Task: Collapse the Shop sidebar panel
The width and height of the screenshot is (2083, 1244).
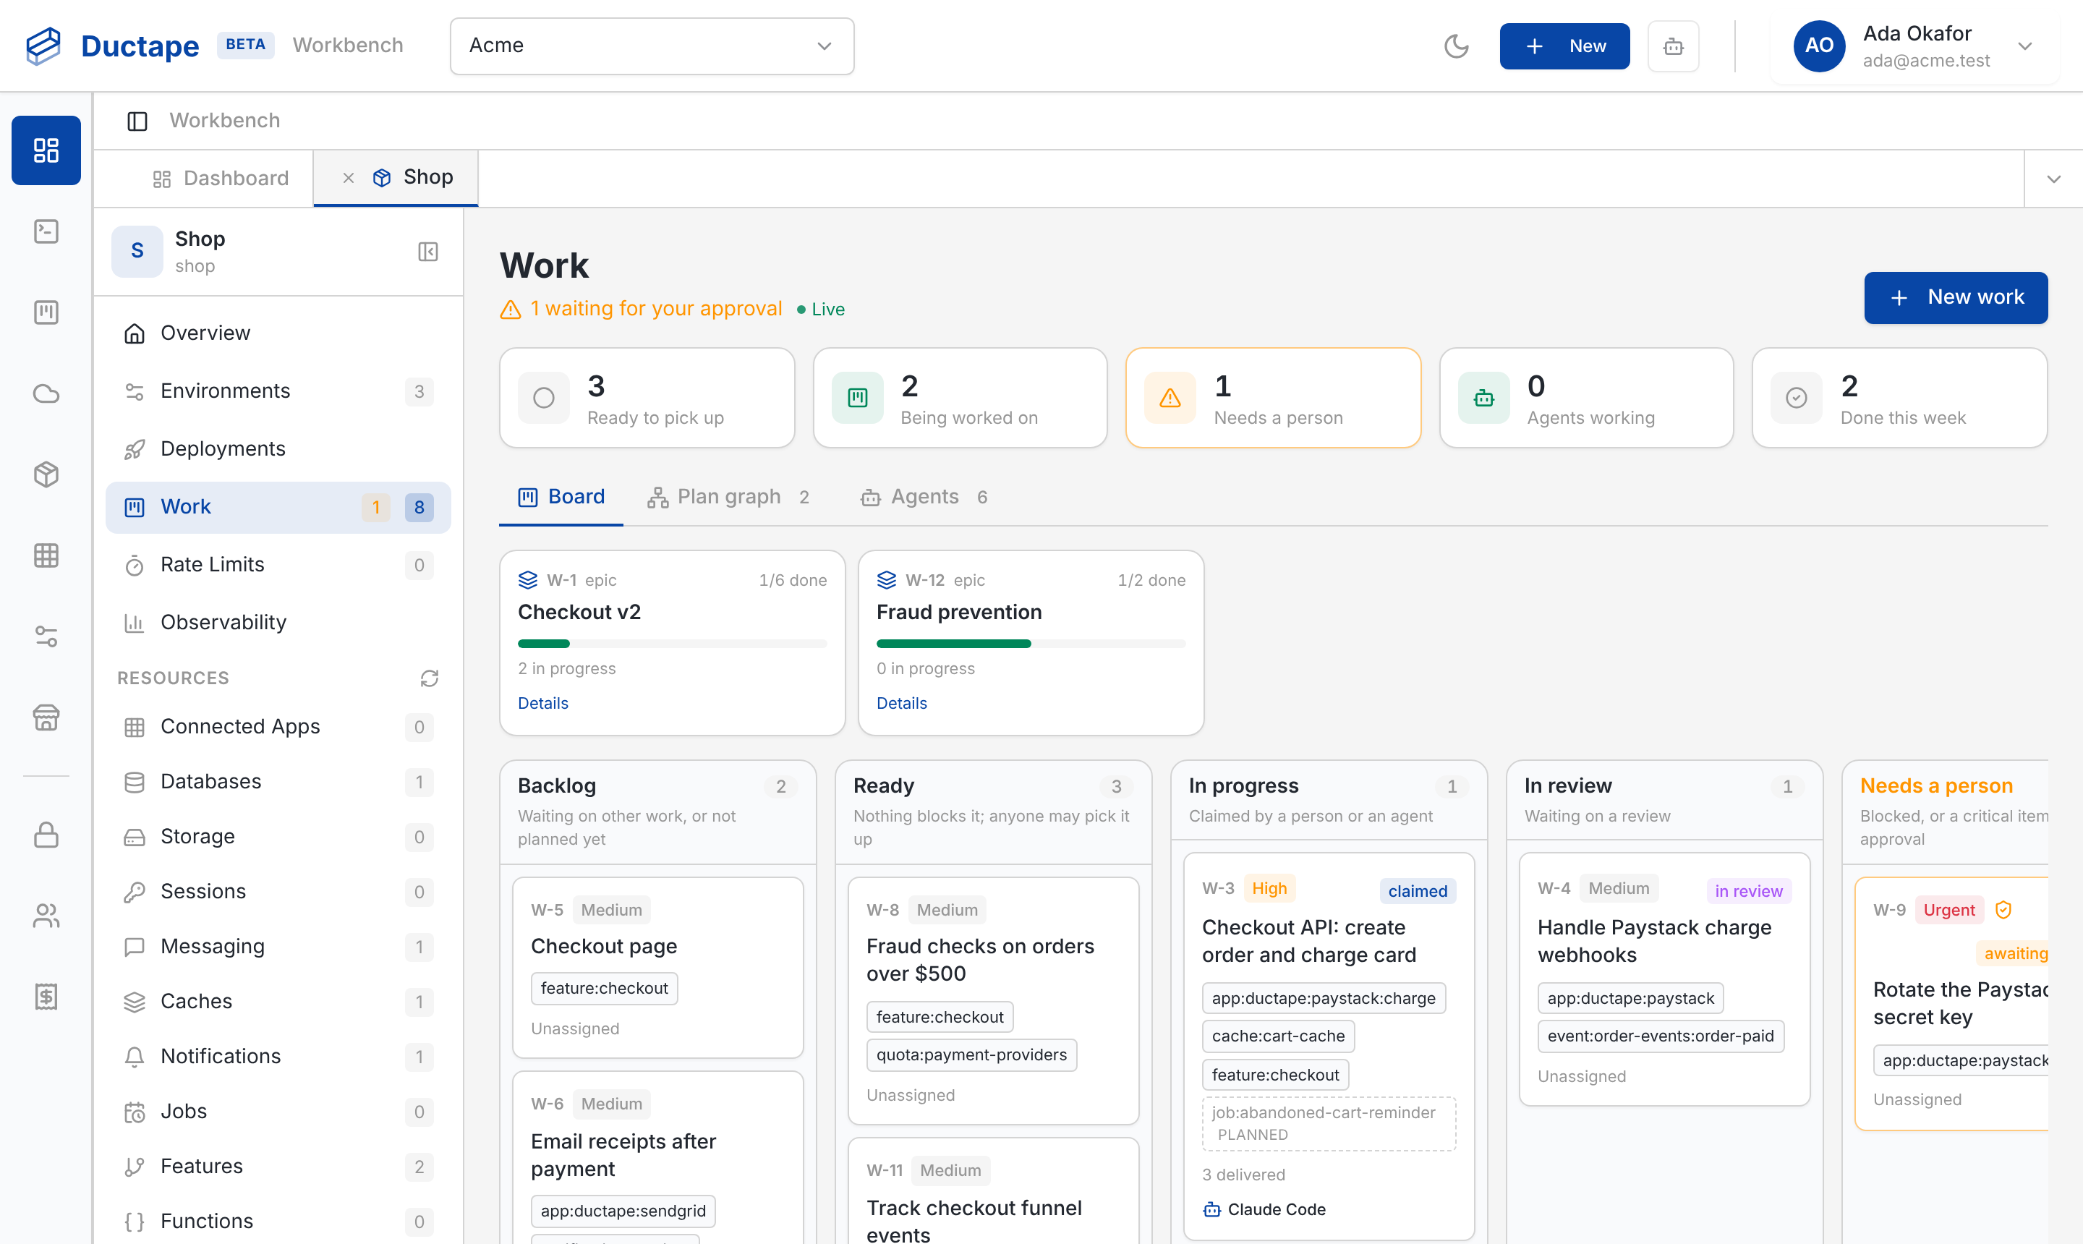Action: (x=428, y=252)
